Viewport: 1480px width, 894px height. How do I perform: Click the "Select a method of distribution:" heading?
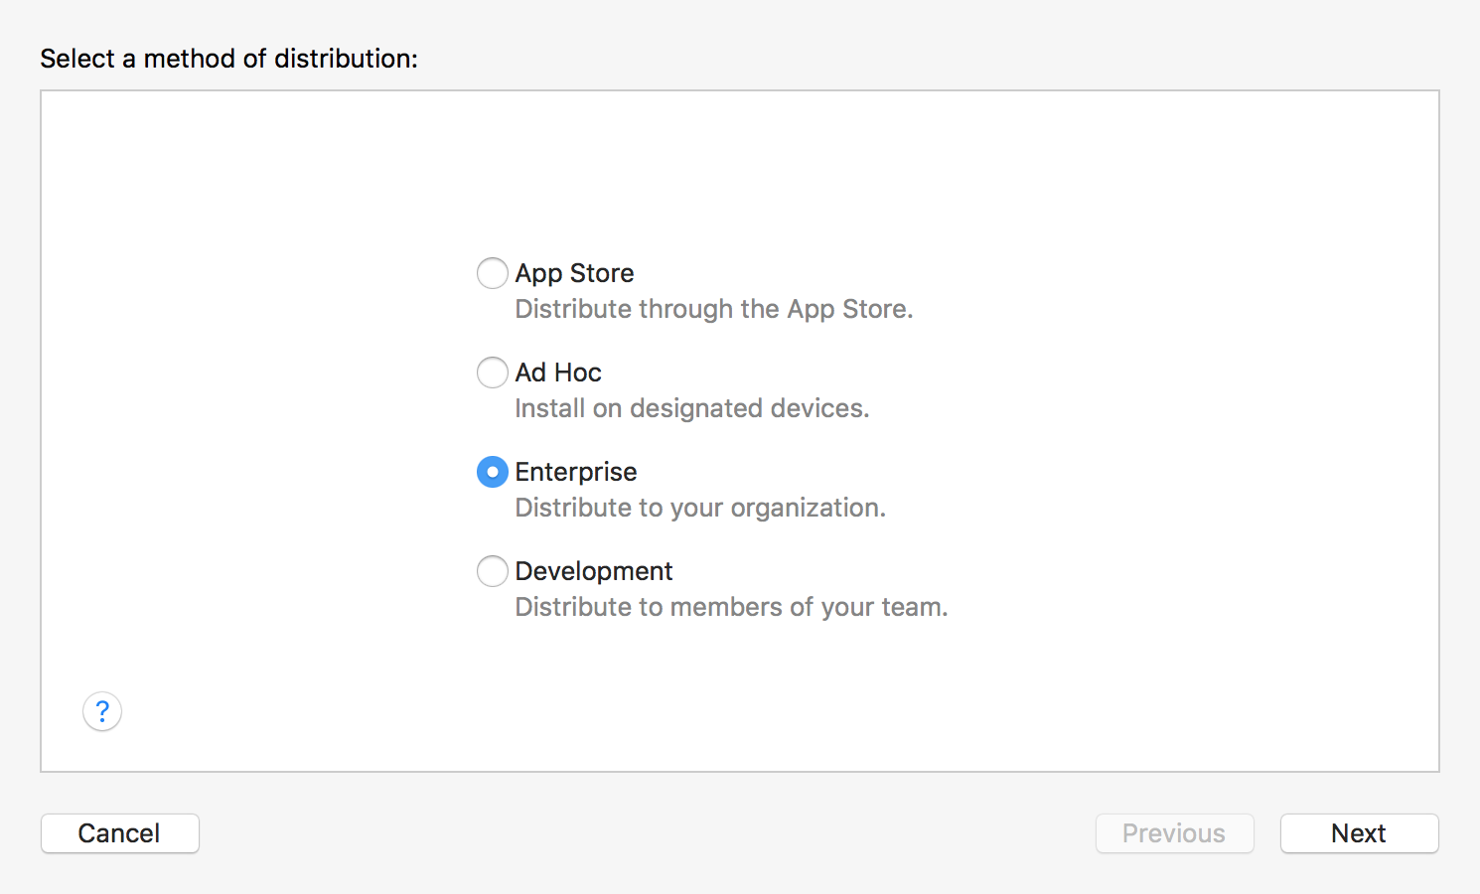(228, 59)
